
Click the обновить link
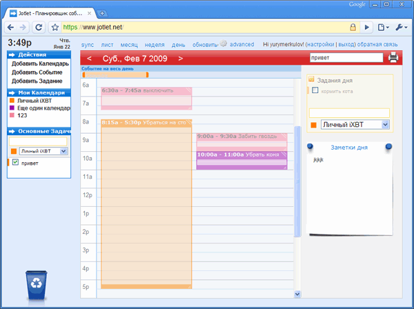pyautogui.click(x=205, y=45)
